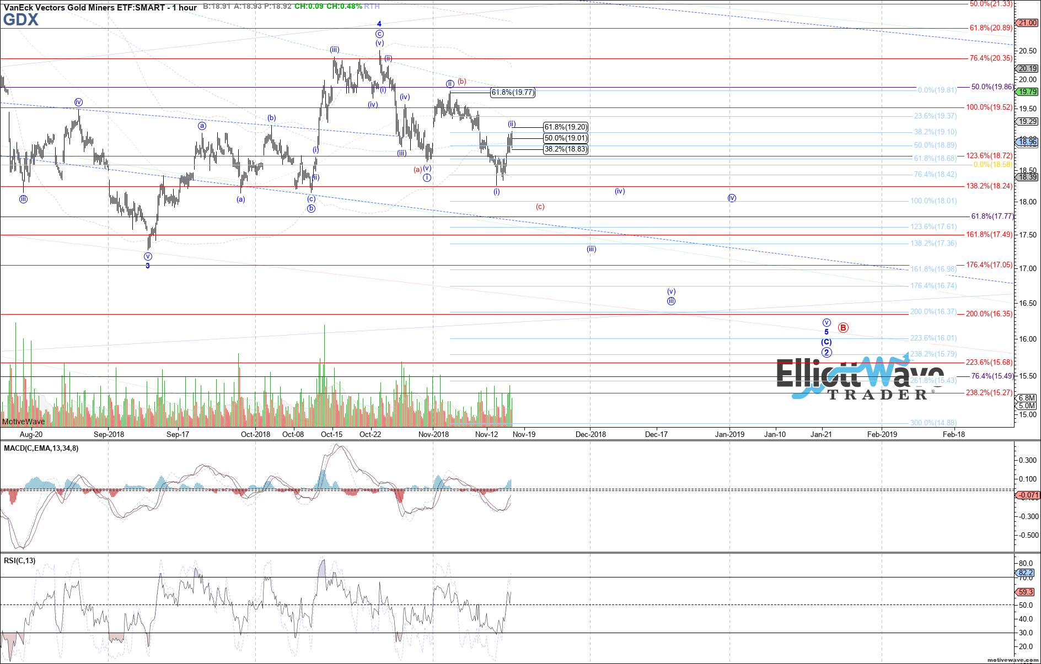Click the light blue 23.6%(19.37) label
Image resolution: width=1041 pixels, height=664 pixels.
(x=935, y=116)
